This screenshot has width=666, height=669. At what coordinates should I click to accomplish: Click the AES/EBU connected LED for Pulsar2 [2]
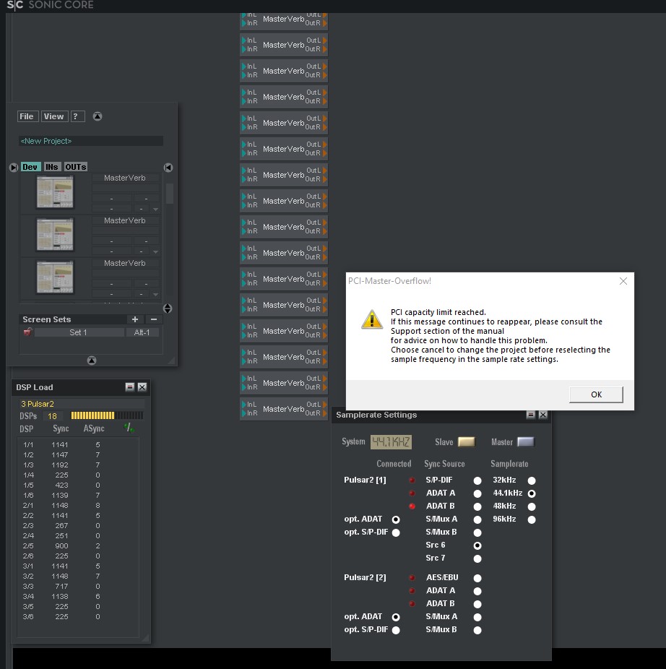pos(412,578)
